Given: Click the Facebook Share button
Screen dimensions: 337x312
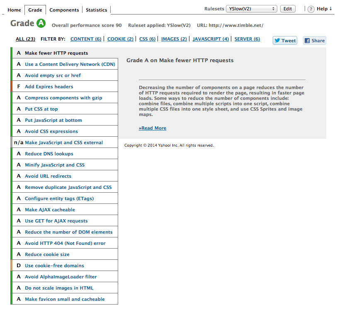Looking at the screenshot, I should click(315, 40).
